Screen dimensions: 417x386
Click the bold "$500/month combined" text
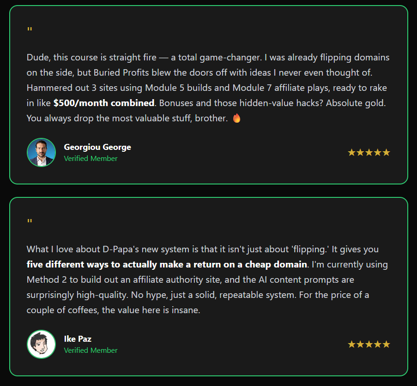click(103, 103)
